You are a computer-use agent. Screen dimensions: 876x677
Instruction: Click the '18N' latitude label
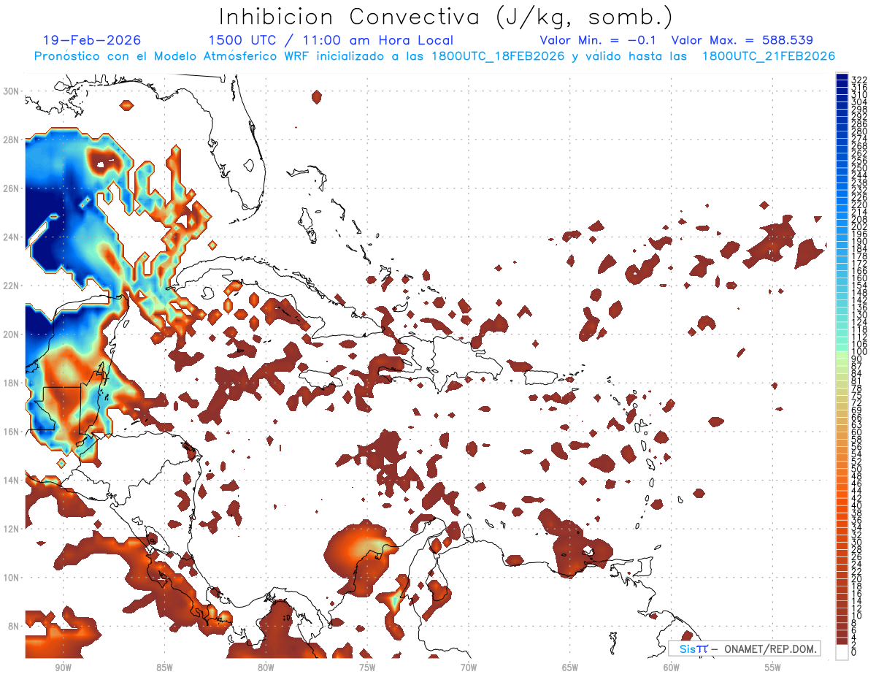click(x=10, y=383)
